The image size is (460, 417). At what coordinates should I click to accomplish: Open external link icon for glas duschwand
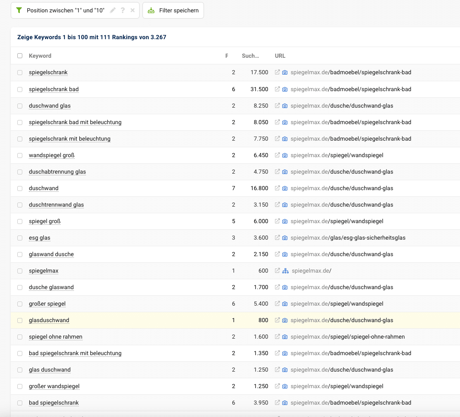point(277,370)
